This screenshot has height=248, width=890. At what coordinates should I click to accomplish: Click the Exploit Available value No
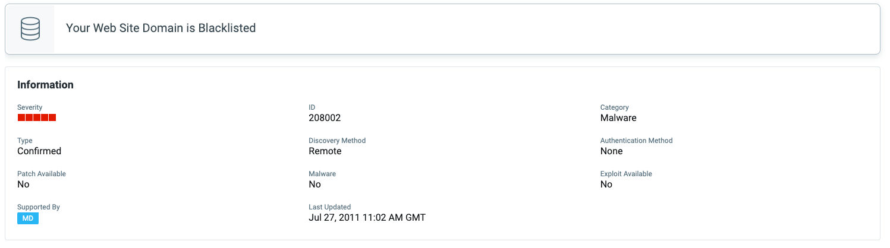[606, 185]
